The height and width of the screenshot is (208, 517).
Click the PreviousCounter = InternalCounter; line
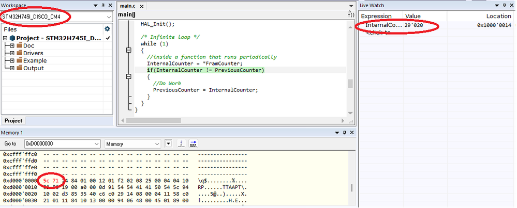point(205,90)
